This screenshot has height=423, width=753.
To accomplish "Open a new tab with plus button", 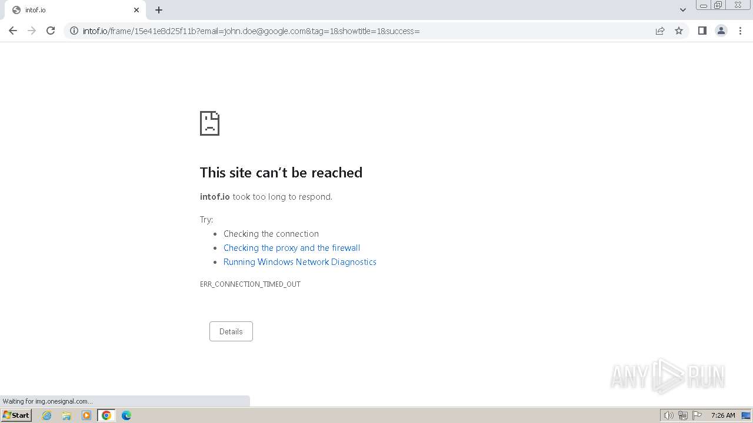I will 159,10.
